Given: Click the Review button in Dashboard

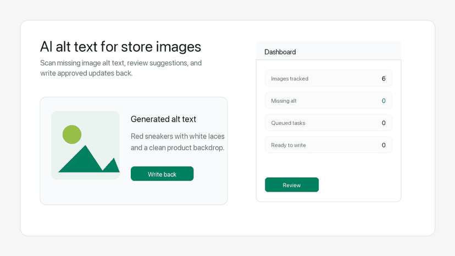Looking at the screenshot, I should click(292, 185).
